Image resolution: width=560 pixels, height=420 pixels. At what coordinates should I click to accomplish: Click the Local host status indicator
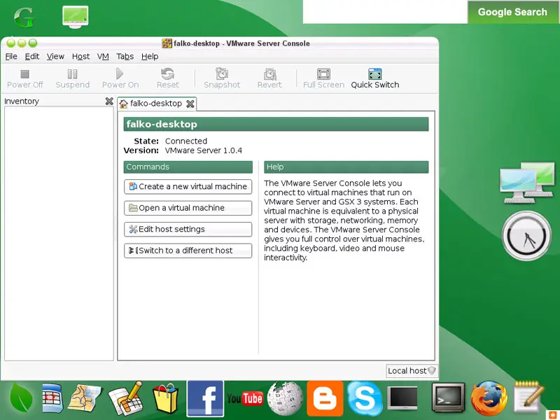click(412, 371)
